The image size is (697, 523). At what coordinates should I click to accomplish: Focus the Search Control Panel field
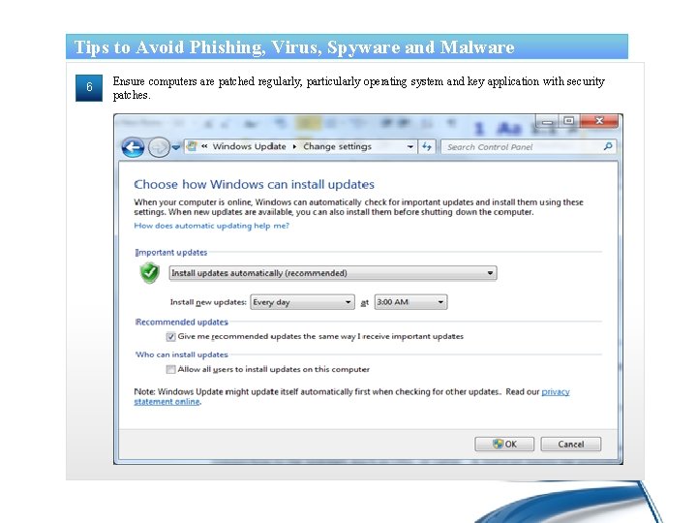point(529,147)
